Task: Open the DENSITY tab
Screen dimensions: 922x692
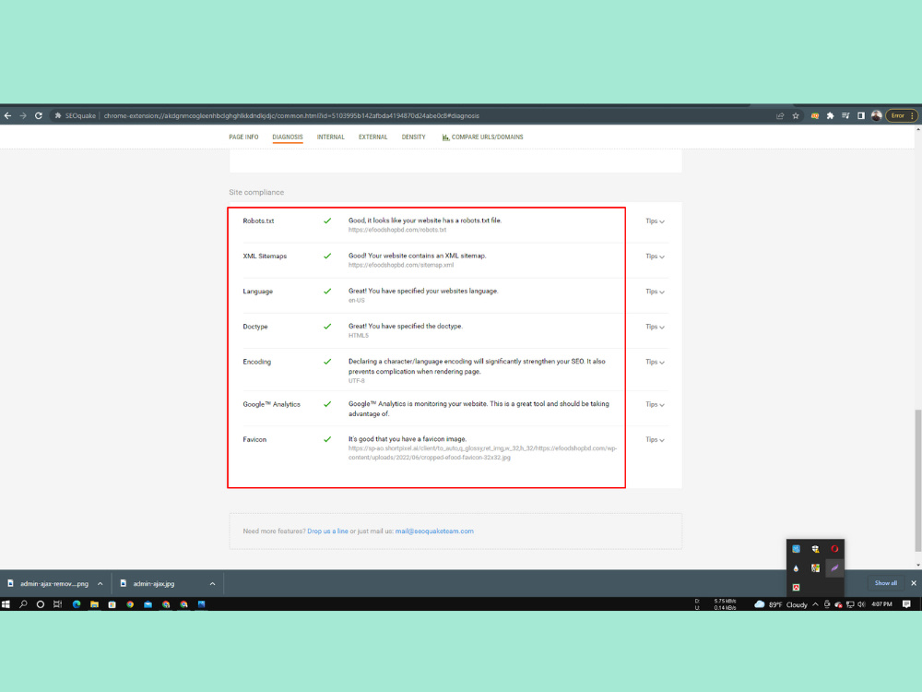Action: [x=413, y=137]
